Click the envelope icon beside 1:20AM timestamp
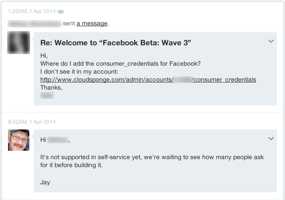285x200 pixels. (61, 12)
